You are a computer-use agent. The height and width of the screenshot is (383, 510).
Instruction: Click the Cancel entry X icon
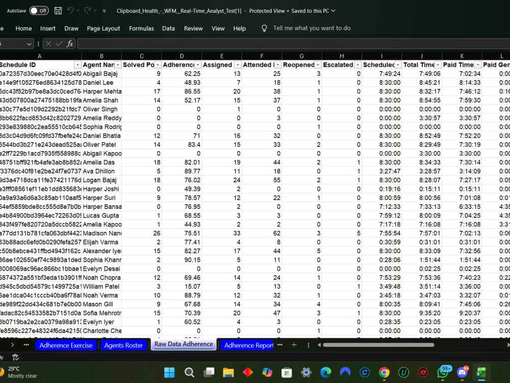pos(48,43)
